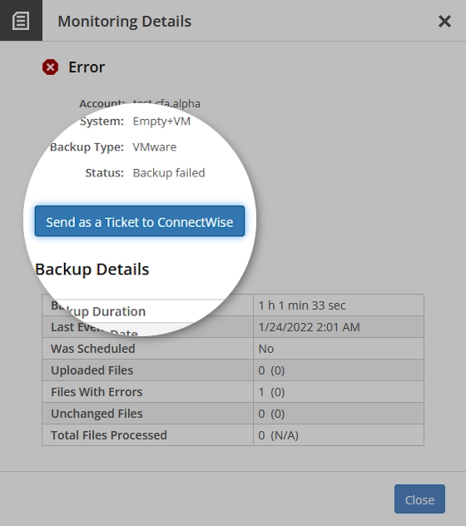The image size is (466, 526).
Task: Click the Monitoring Details title text
Action: click(125, 22)
